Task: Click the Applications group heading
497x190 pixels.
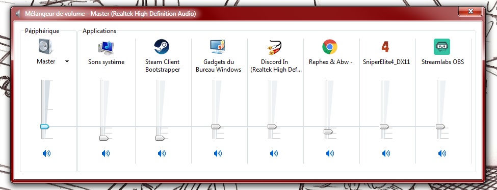Action: tap(99, 31)
